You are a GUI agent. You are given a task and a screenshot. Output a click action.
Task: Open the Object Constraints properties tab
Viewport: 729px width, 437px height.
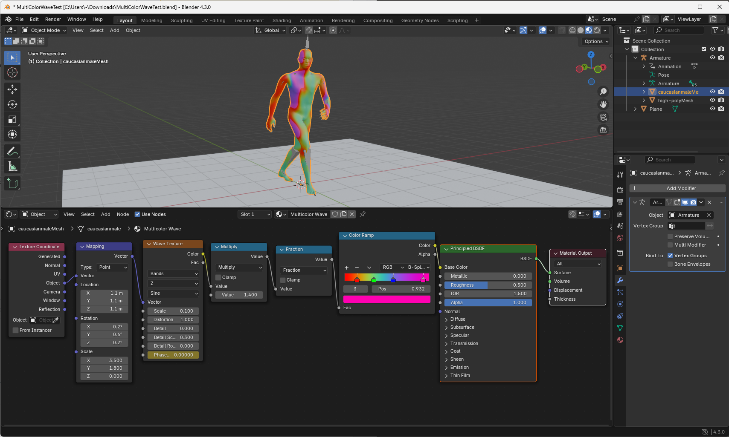tap(620, 316)
